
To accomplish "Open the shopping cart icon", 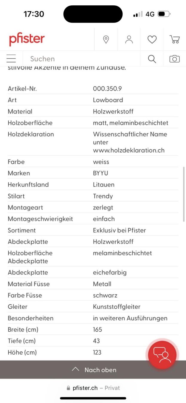I will pos(175,39).
